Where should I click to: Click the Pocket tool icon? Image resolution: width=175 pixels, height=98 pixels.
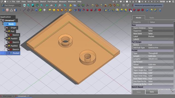tap(75, 10)
